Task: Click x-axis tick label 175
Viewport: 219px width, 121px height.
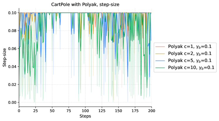Action: (x=135, y=111)
